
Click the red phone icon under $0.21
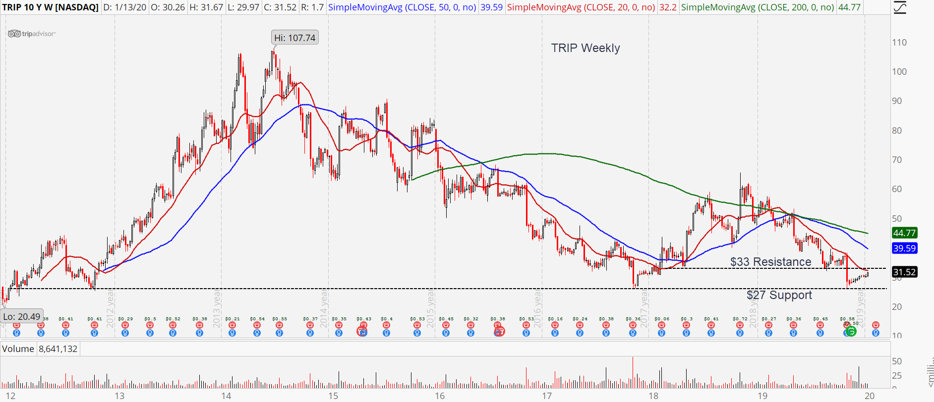232,325
